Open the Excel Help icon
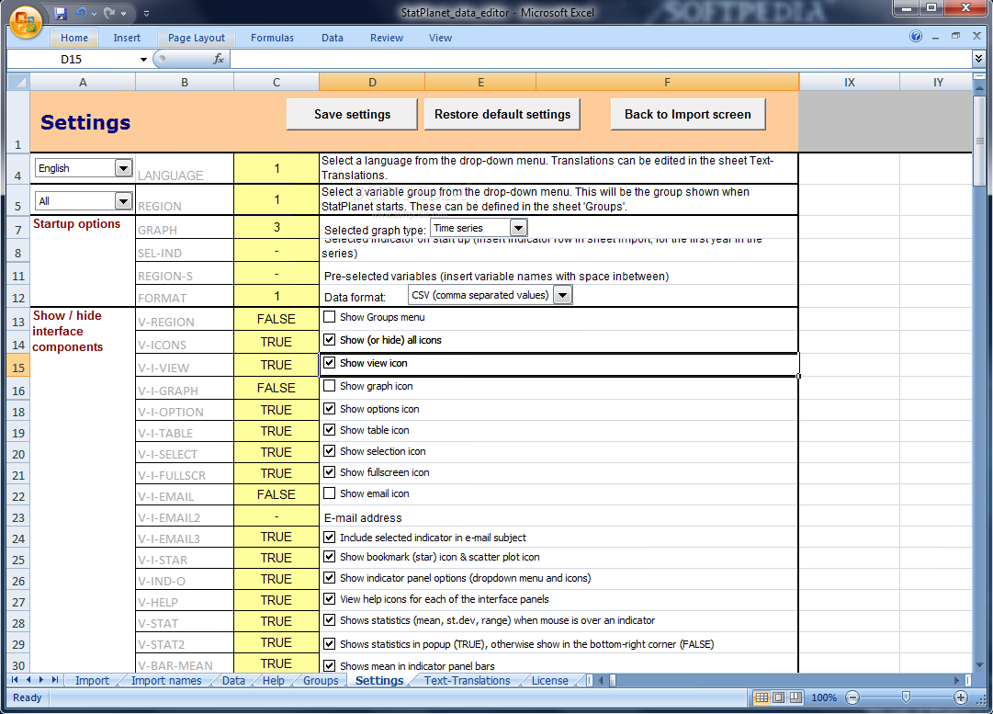This screenshot has width=993, height=714. tap(916, 36)
